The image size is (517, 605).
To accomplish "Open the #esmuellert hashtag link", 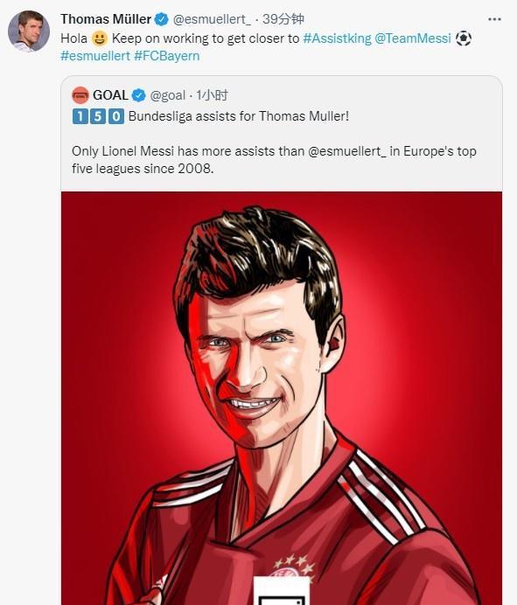I will [x=95, y=56].
